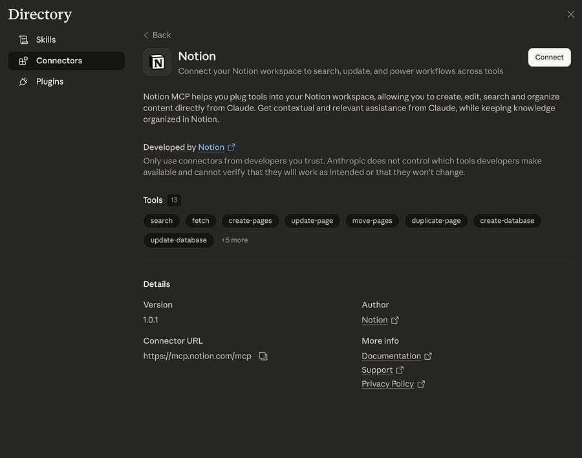Copy the connector URL with copy icon
582x458 pixels.
(263, 356)
